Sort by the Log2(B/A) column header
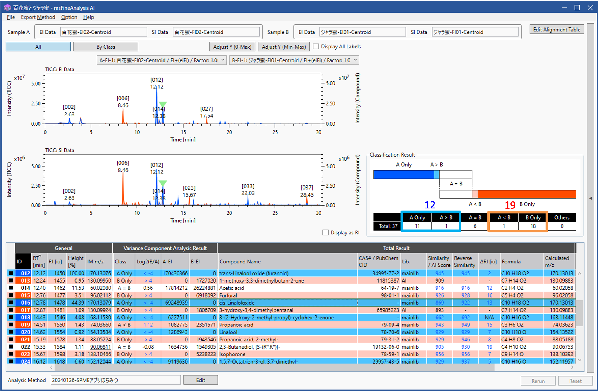 (148, 261)
